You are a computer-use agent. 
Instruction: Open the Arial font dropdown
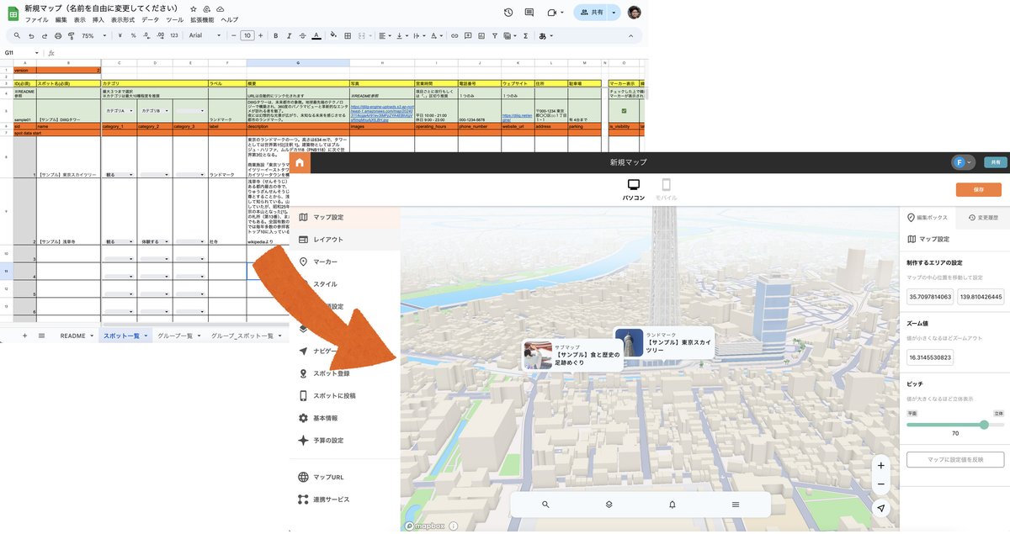pyautogui.click(x=205, y=36)
